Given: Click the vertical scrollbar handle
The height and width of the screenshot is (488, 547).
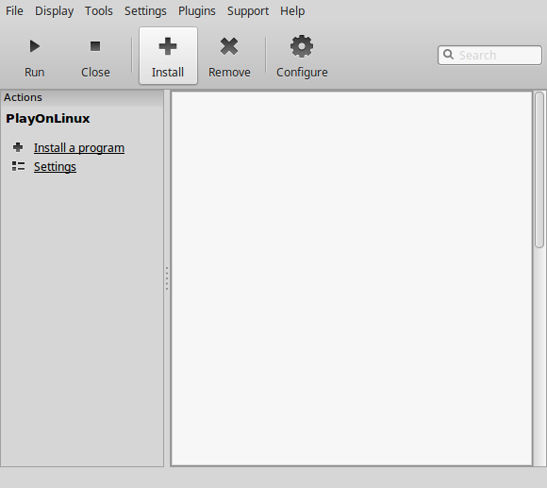Looking at the screenshot, I should 539,170.
